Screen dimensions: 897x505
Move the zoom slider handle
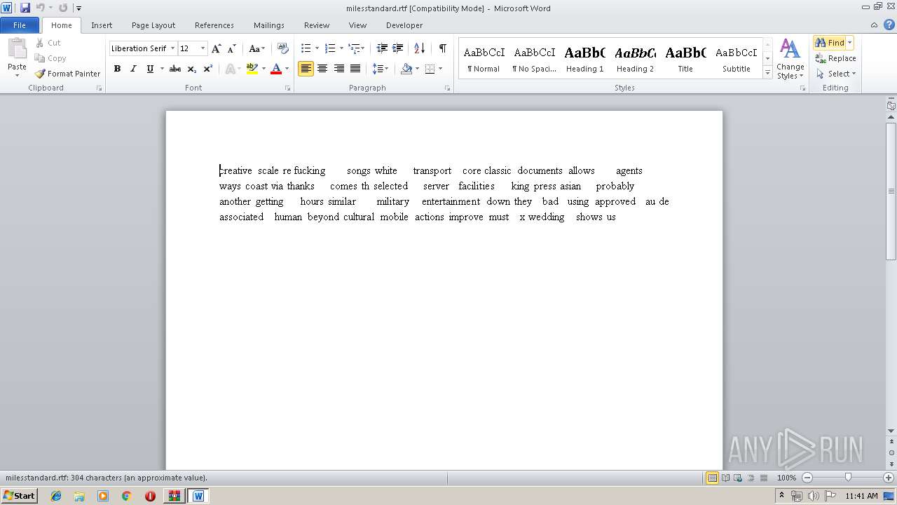click(x=848, y=478)
